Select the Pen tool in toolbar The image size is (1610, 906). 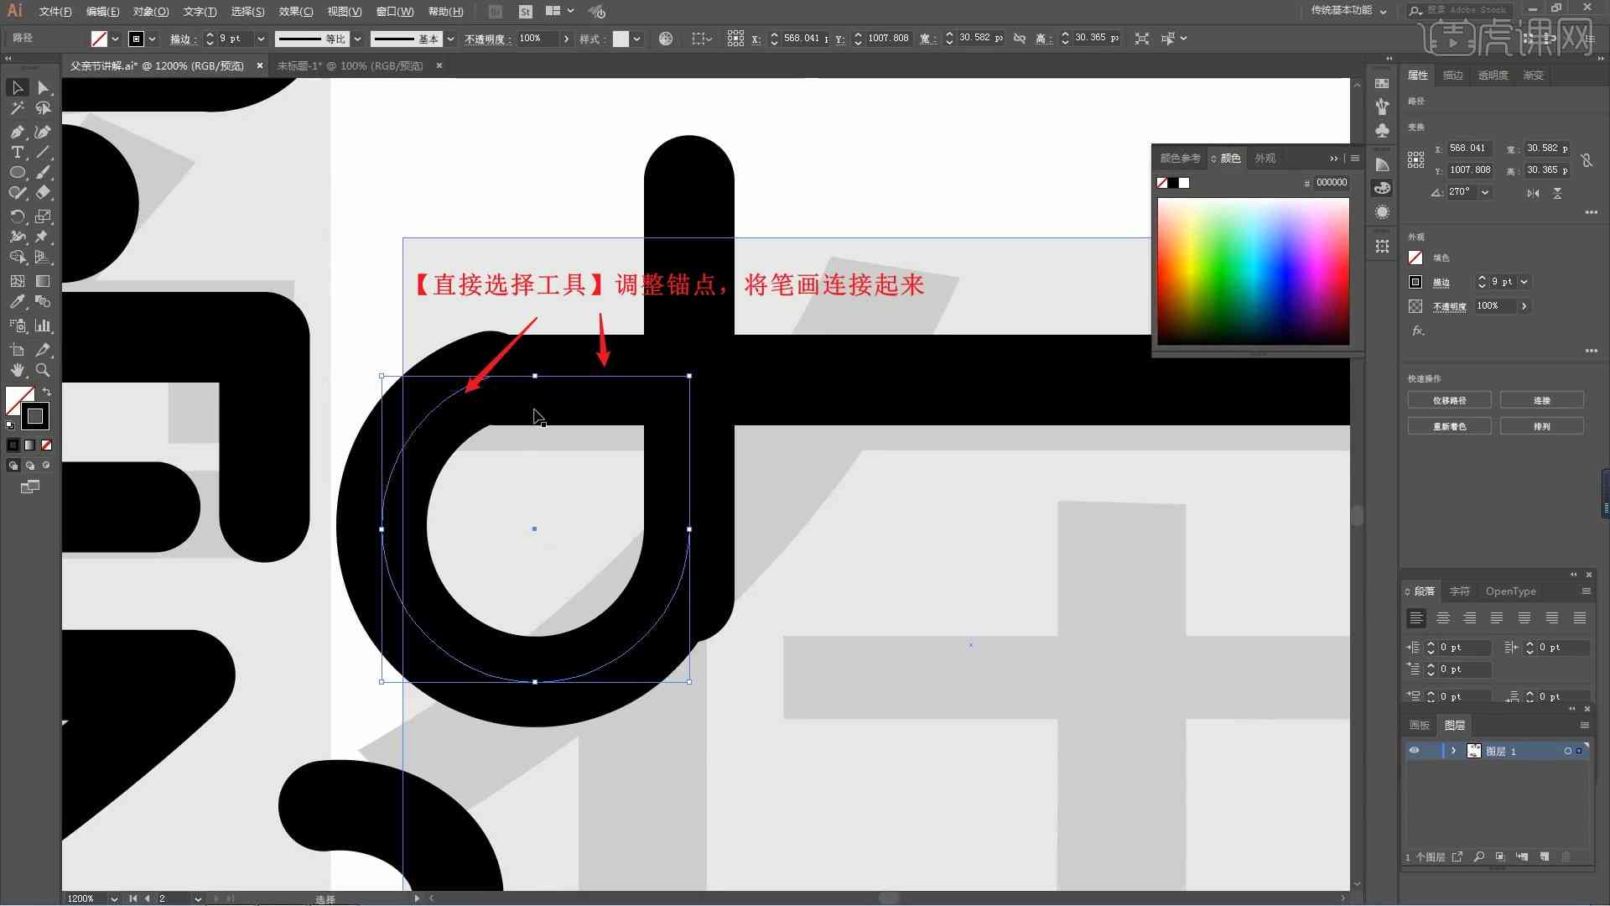pos(17,131)
